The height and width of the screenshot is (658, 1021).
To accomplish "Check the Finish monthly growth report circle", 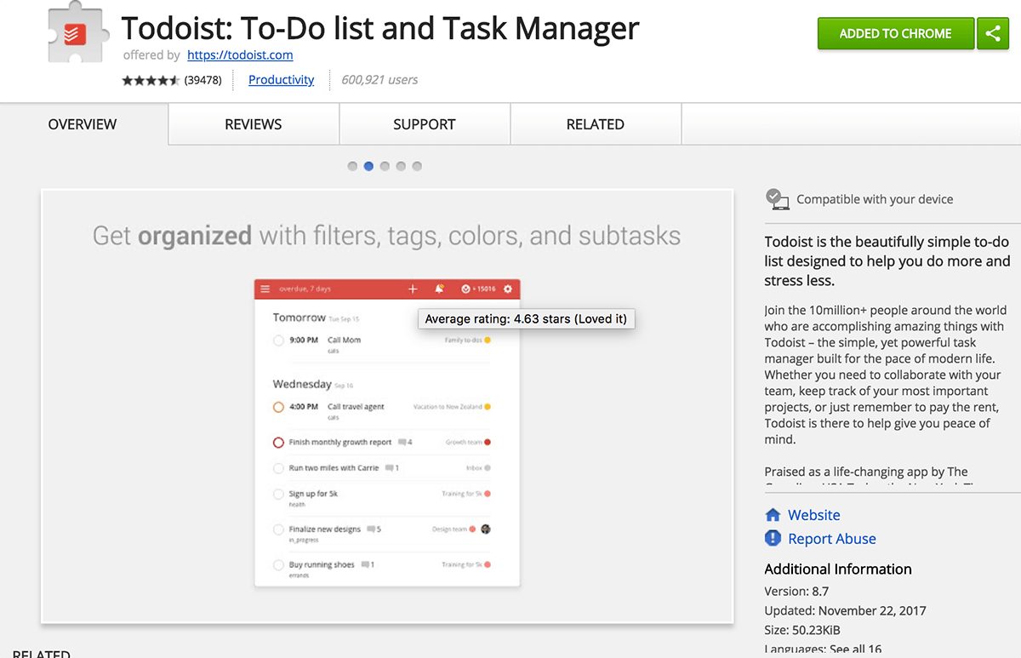I will pyautogui.click(x=278, y=443).
